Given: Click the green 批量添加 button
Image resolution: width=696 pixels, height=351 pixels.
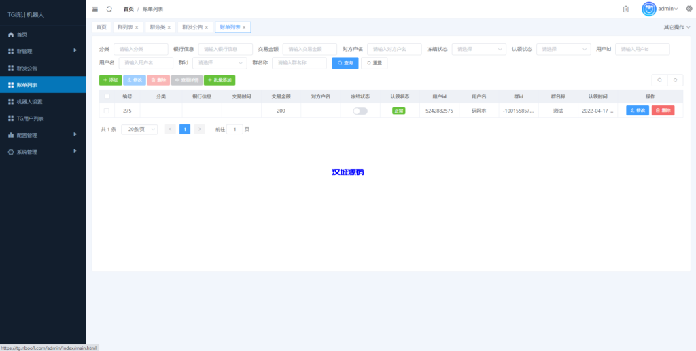Looking at the screenshot, I should [x=220, y=80].
